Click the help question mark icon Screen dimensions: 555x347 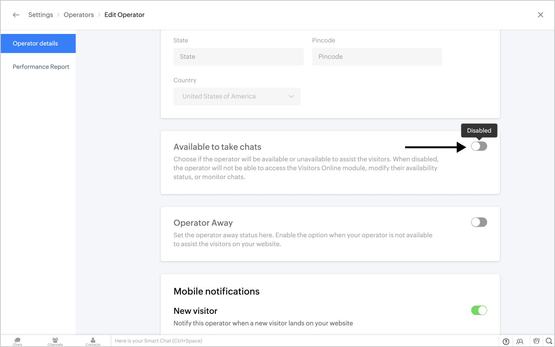(x=506, y=341)
